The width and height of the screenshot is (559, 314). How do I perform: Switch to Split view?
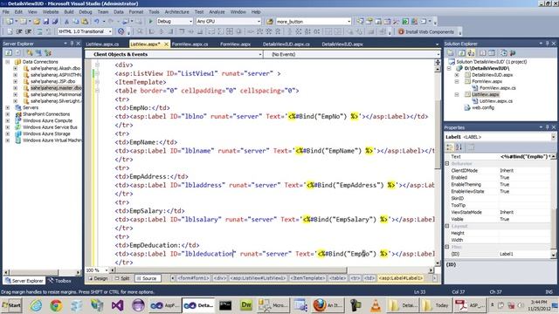point(122,278)
